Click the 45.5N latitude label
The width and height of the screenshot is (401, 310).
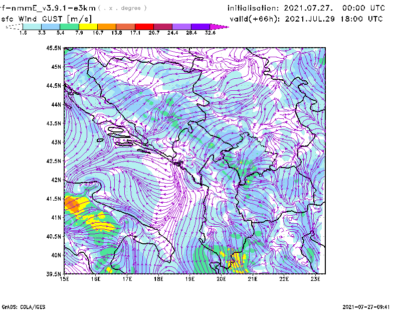pyautogui.click(x=54, y=48)
